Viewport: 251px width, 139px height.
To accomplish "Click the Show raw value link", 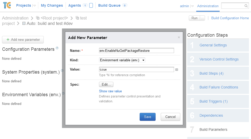I will point(110,91).
